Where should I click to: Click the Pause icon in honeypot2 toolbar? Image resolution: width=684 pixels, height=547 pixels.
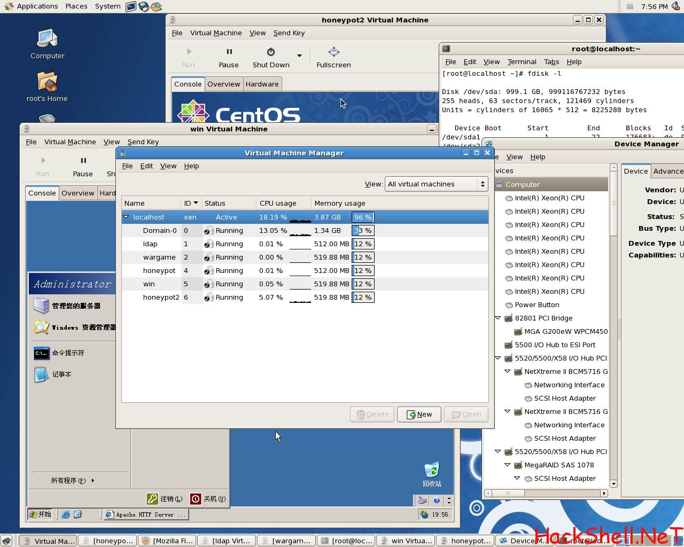click(229, 52)
